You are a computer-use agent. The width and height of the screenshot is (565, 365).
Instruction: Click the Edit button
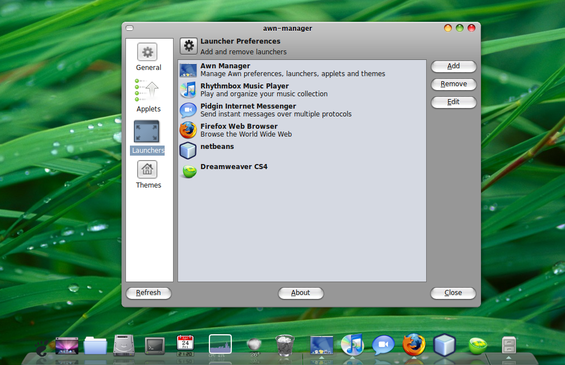[454, 102]
